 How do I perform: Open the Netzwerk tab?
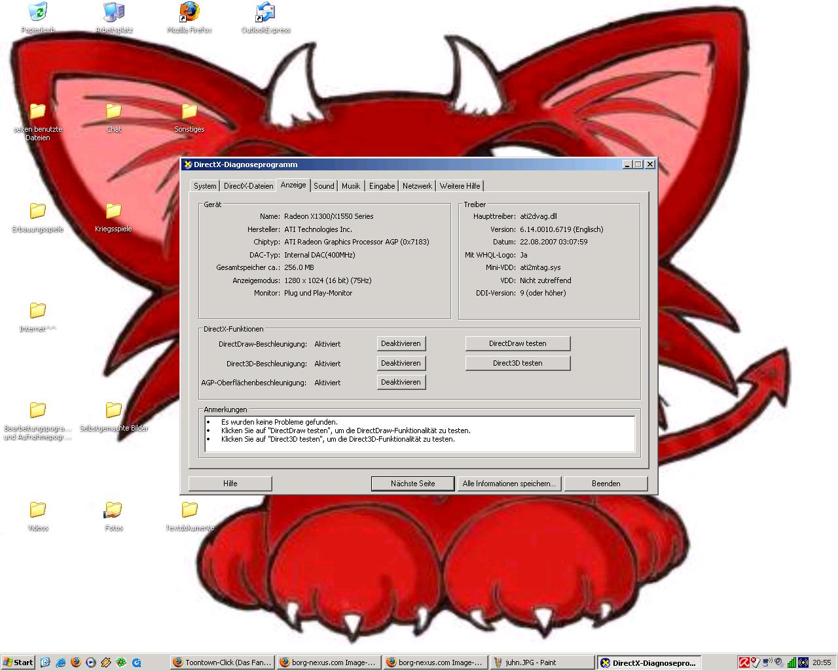[x=417, y=186]
